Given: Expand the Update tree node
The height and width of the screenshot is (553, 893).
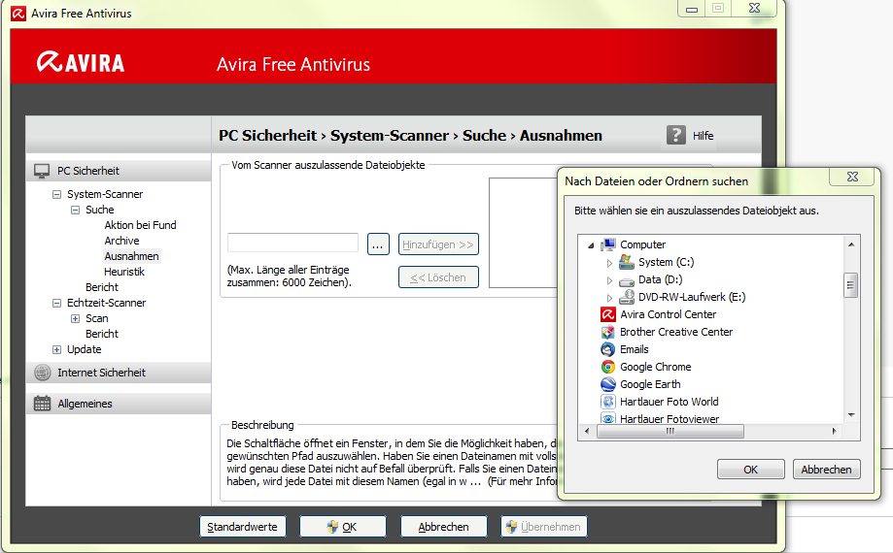Looking at the screenshot, I should (x=56, y=349).
